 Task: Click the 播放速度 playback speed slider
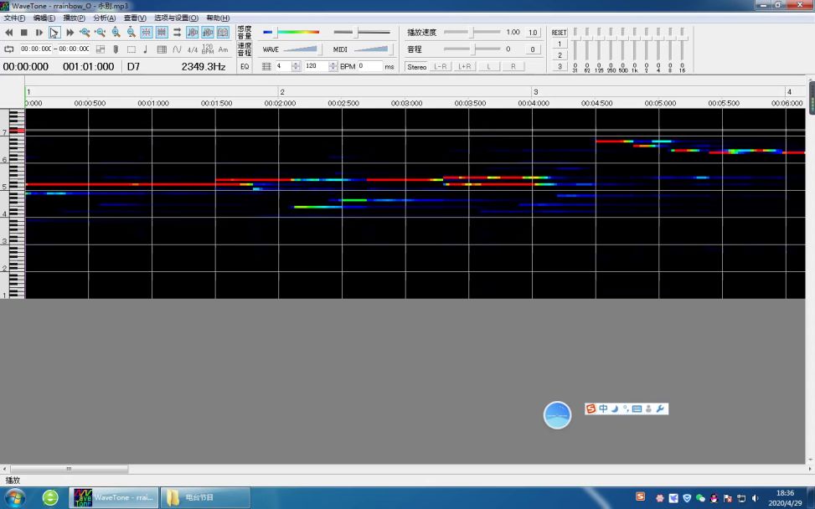pyautogui.click(x=472, y=32)
